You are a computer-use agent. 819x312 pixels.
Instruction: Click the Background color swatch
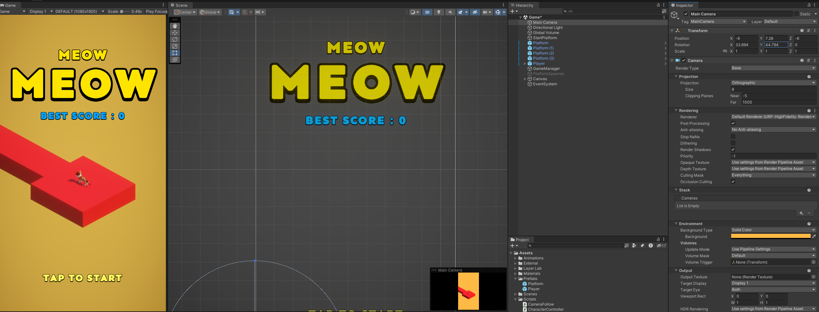coord(771,236)
